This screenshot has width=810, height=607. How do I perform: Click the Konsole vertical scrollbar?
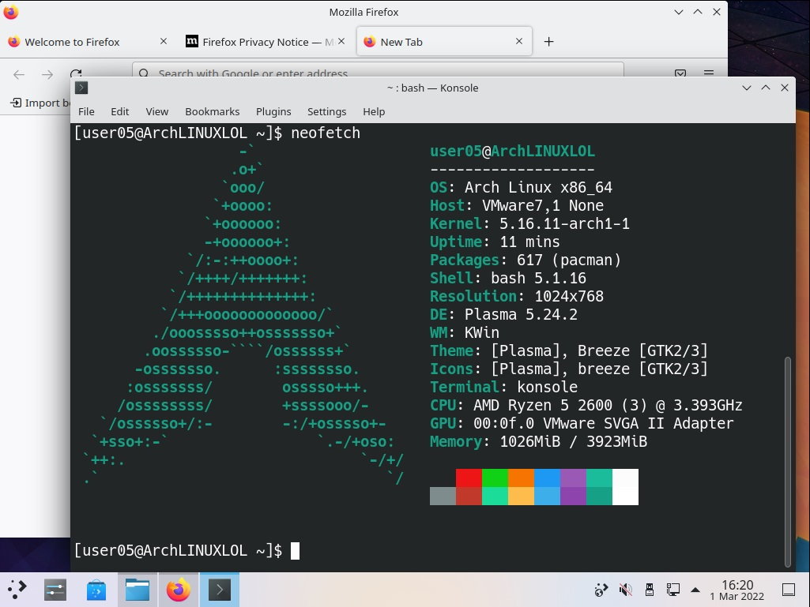point(788,461)
